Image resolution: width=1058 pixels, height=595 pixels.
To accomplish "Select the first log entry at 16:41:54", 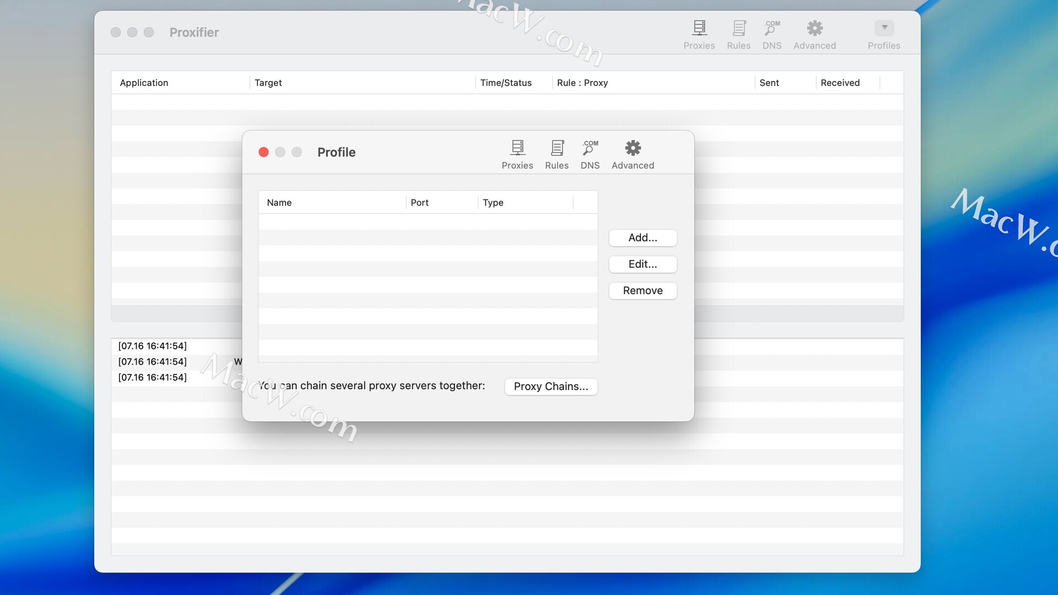I will point(153,346).
